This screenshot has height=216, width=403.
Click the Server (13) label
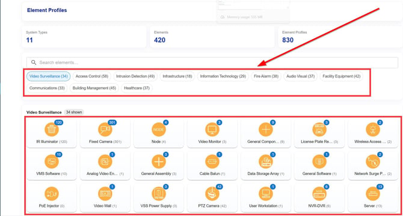373,206
